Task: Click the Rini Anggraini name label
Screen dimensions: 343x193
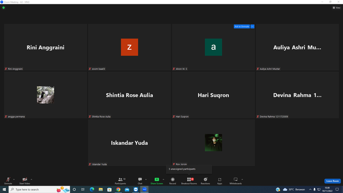Action: click(x=15, y=69)
